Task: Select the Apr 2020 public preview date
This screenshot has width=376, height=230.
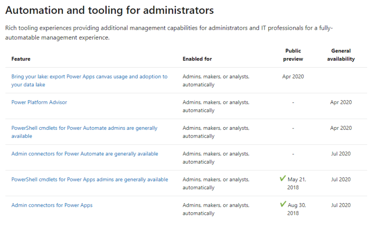Action: tap(293, 77)
